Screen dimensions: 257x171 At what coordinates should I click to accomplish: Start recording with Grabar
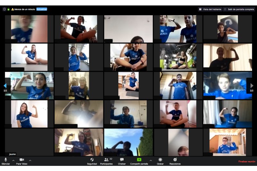coord(160,160)
